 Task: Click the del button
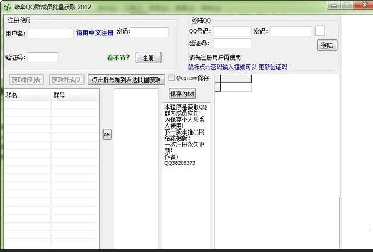(107, 134)
